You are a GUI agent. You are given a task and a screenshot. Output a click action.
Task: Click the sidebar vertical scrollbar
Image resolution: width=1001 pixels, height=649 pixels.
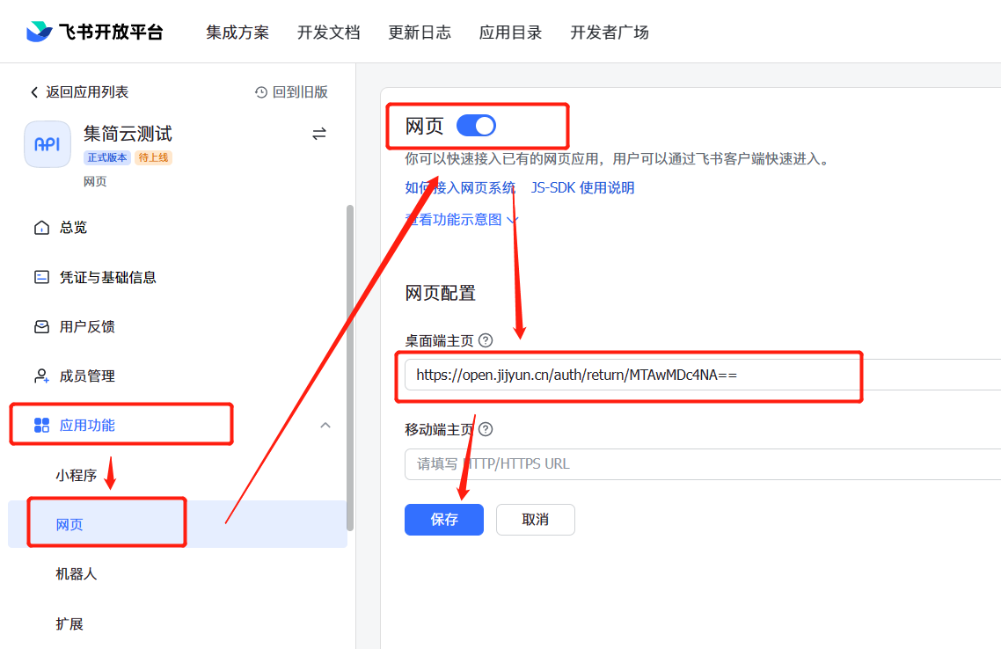[x=350, y=368]
